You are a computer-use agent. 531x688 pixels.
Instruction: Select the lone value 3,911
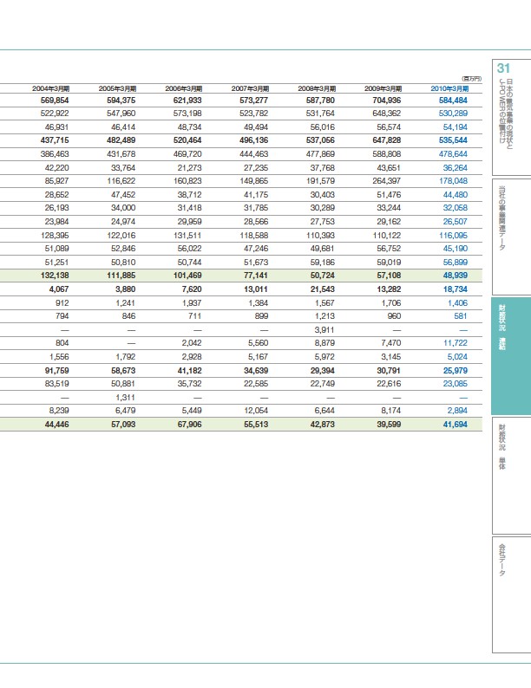click(x=324, y=330)
